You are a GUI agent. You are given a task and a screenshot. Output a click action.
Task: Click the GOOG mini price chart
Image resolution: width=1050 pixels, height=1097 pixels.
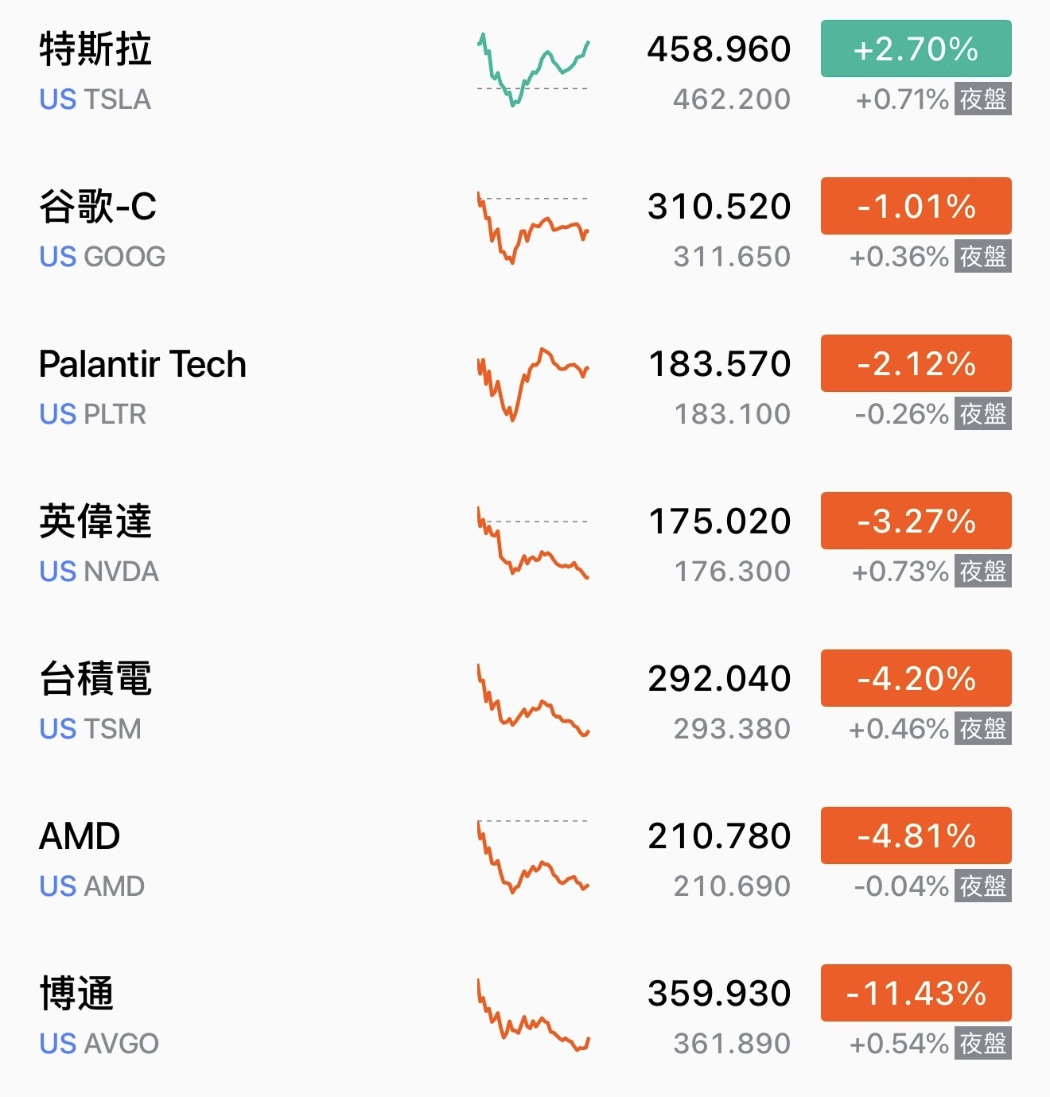pos(533,227)
